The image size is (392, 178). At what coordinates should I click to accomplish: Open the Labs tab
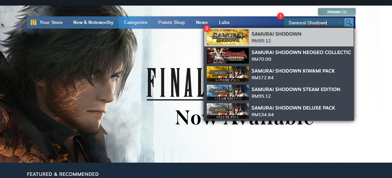point(224,22)
